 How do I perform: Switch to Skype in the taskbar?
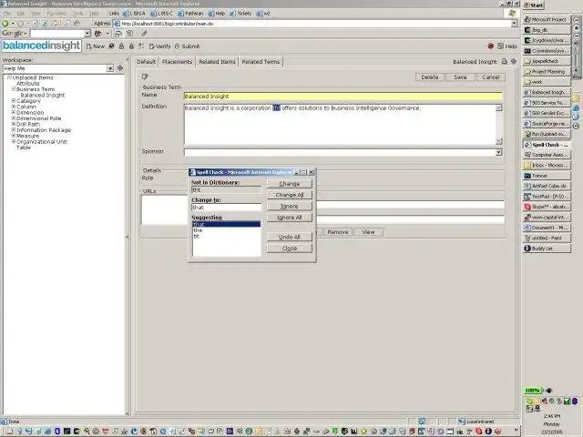click(547, 207)
